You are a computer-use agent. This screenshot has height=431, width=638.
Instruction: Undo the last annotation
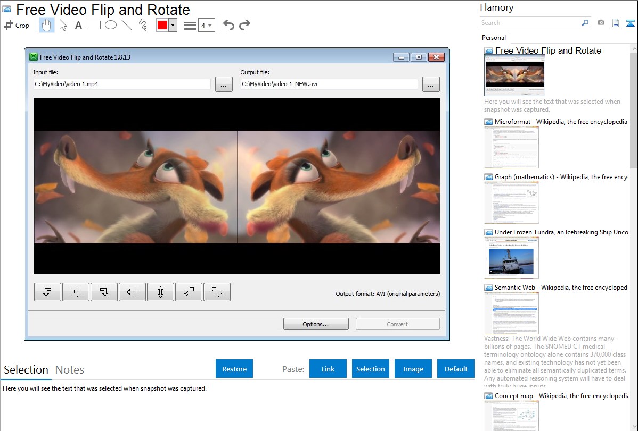click(x=228, y=25)
